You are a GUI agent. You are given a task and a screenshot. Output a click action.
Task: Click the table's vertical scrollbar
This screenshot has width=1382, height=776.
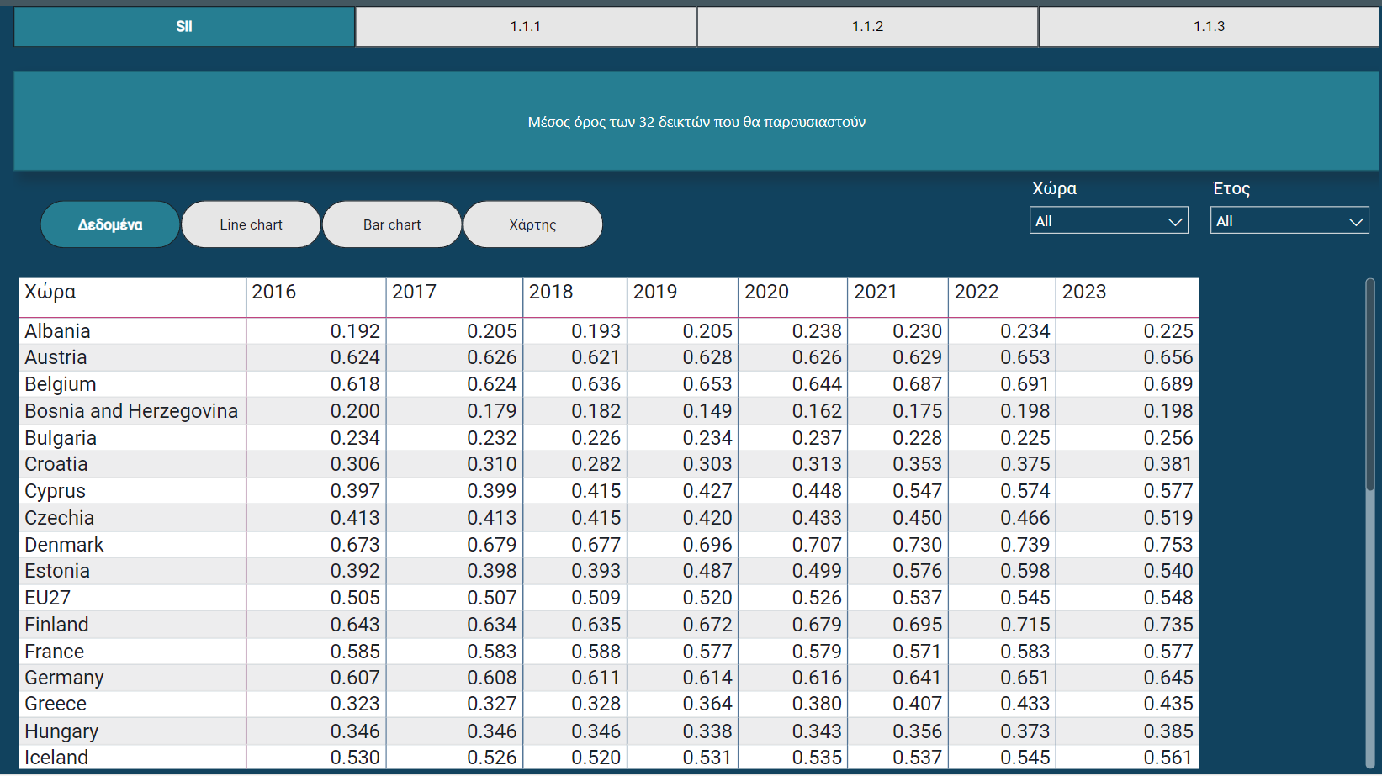(1369, 384)
